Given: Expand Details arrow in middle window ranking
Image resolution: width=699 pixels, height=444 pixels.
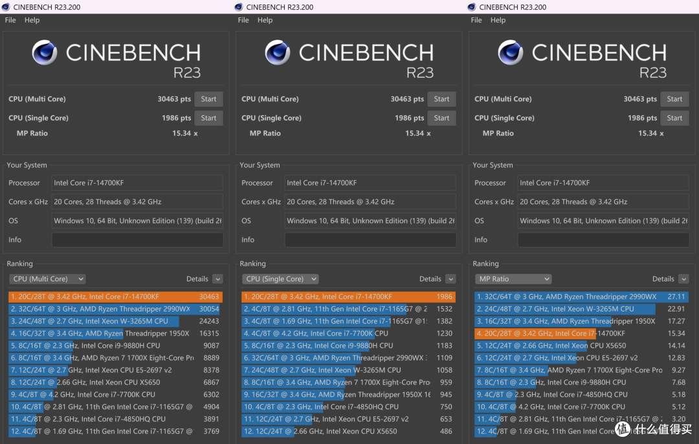Looking at the screenshot, I should click(x=450, y=279).
